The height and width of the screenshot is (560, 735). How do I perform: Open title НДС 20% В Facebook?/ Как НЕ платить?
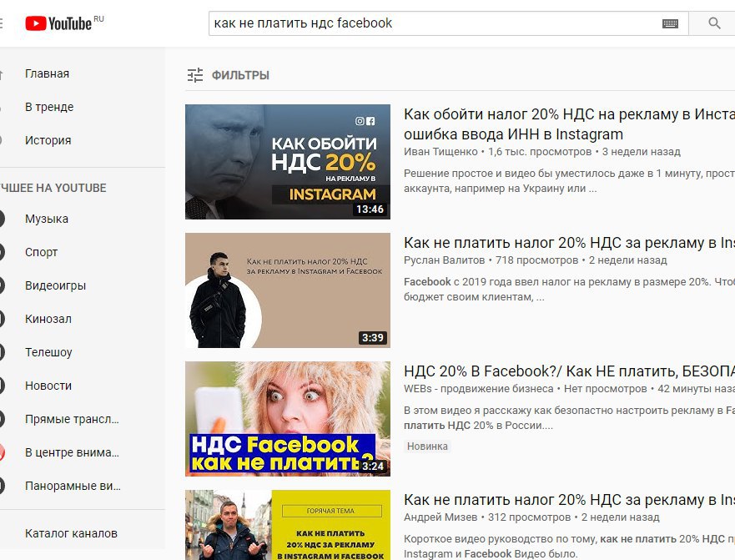(569, 371)
